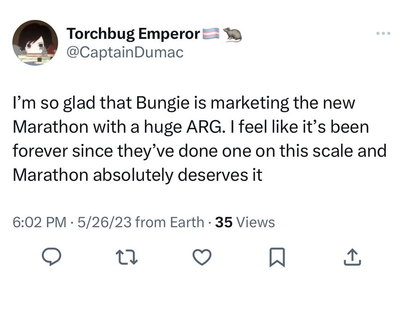Like the tweet with heart icon
405x309 pixels.
(202, 258)
